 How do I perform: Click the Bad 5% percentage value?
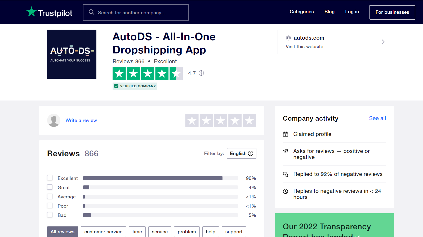click(x=252, y=215)
